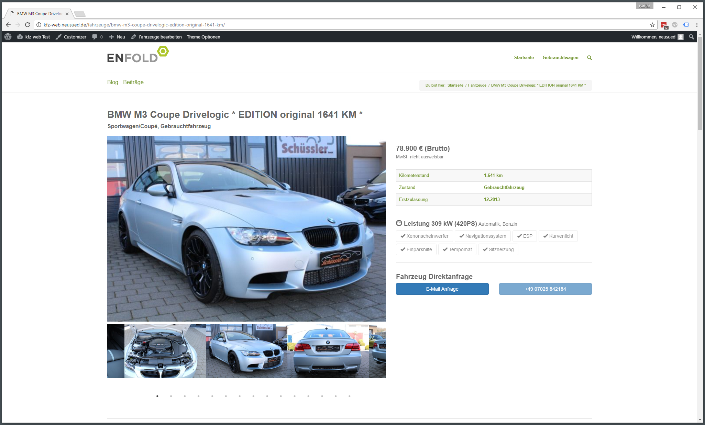Go to Startseite in main navigation
Screen dimensions: 705x425
coord(524,58)
